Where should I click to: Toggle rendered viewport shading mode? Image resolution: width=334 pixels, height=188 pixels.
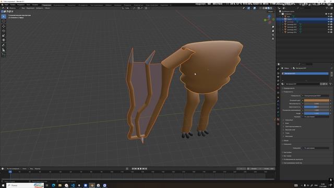pyautogui.click(x=271, y=8)
